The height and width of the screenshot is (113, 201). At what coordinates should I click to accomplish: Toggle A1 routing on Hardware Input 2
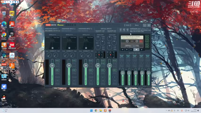pyautogui.click(x=74, y=61)
